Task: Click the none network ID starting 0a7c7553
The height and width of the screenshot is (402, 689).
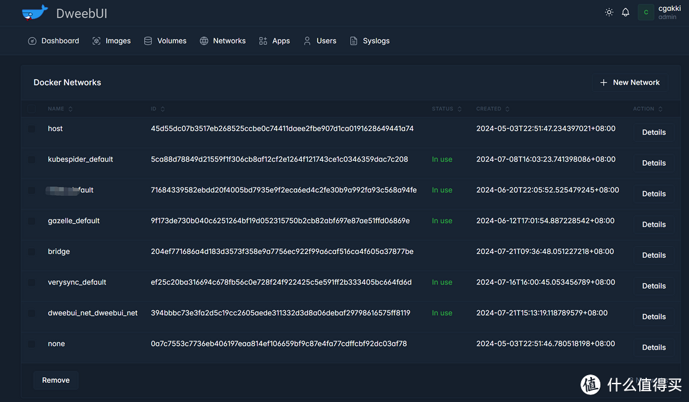Action: tap(279, 344)
